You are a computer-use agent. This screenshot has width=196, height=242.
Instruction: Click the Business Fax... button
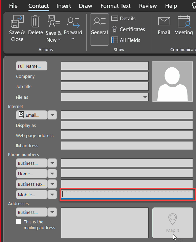click(31, 184)
